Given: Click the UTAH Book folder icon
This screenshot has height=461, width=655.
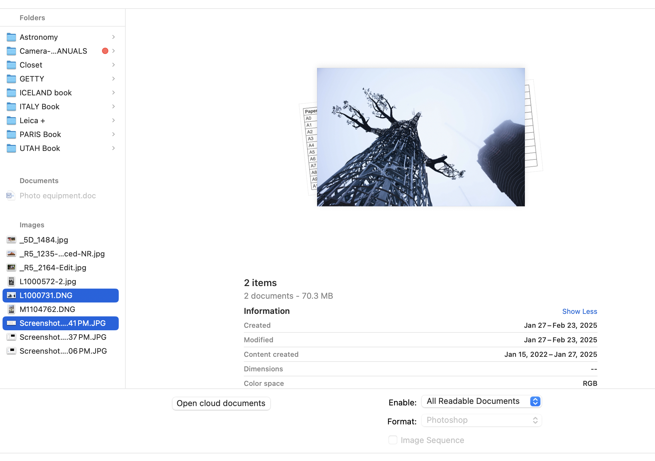Looking at the screenshot, I should [11, 148].
